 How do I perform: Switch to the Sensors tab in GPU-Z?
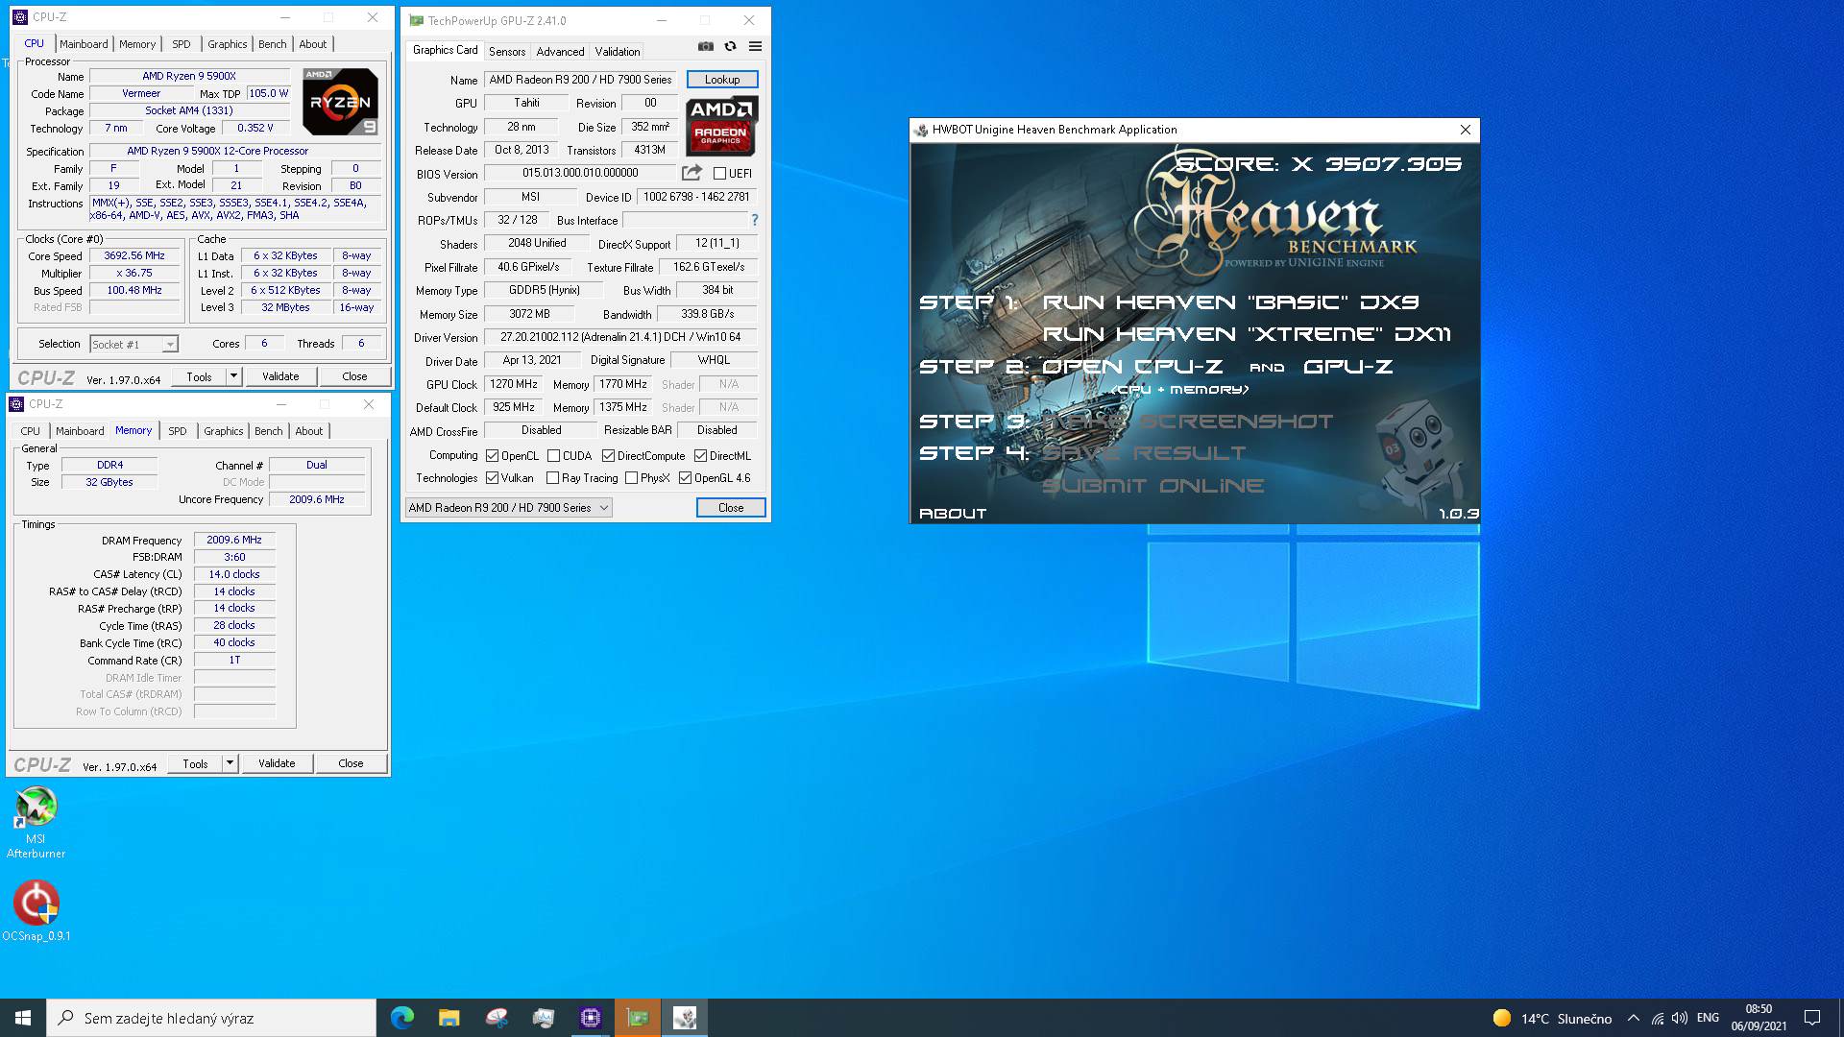507,52
